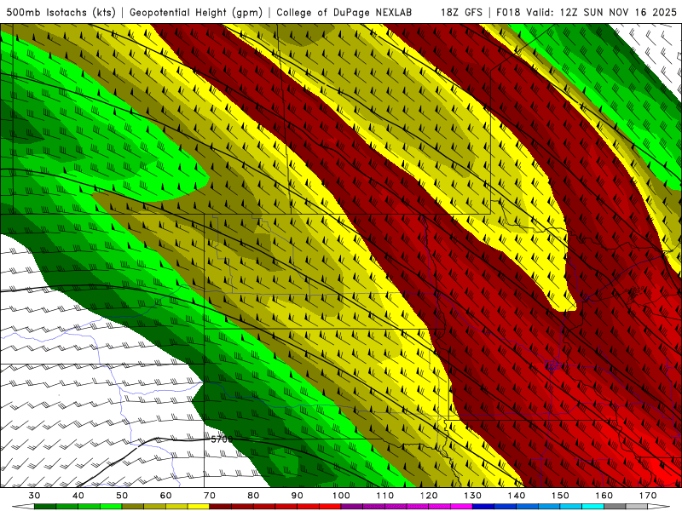Click the 'College of DuPage NEXLAB' text
Image resolution: width=682 pixels, height=511 pixels.
click(344, 12)
